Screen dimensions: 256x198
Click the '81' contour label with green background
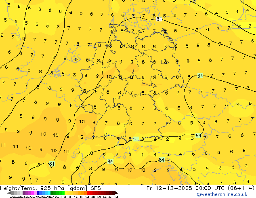(x=52, y=164)
